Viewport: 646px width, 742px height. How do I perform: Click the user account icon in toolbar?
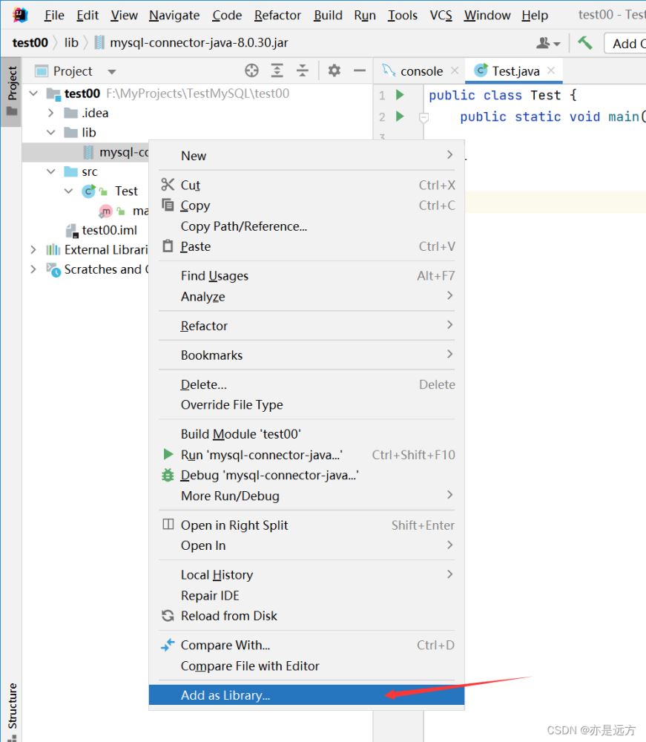(548, 43)
